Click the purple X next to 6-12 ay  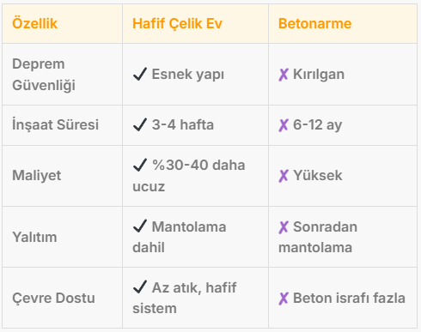[x=284, y=125]
